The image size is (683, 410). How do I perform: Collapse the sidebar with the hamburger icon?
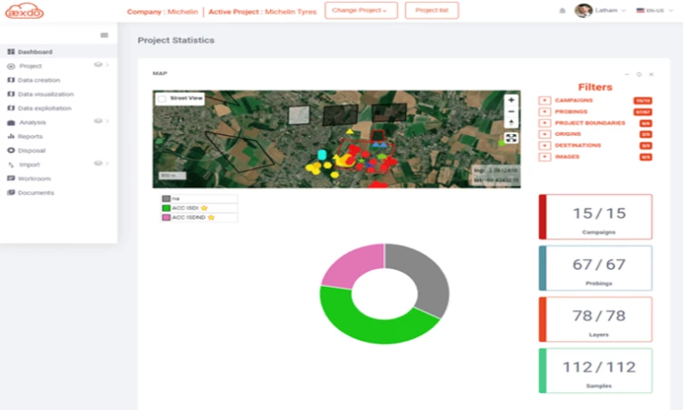[104, 35]
